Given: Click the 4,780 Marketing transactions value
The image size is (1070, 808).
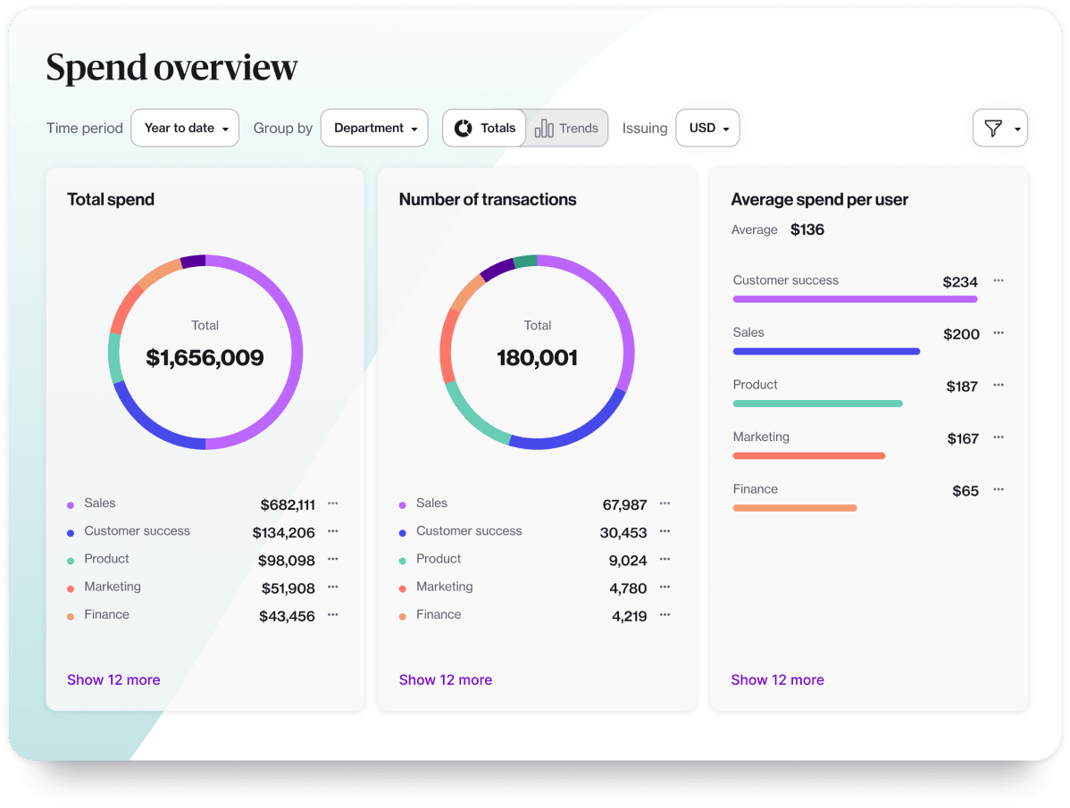Looking at the screenshot, I should coord(628,589).
